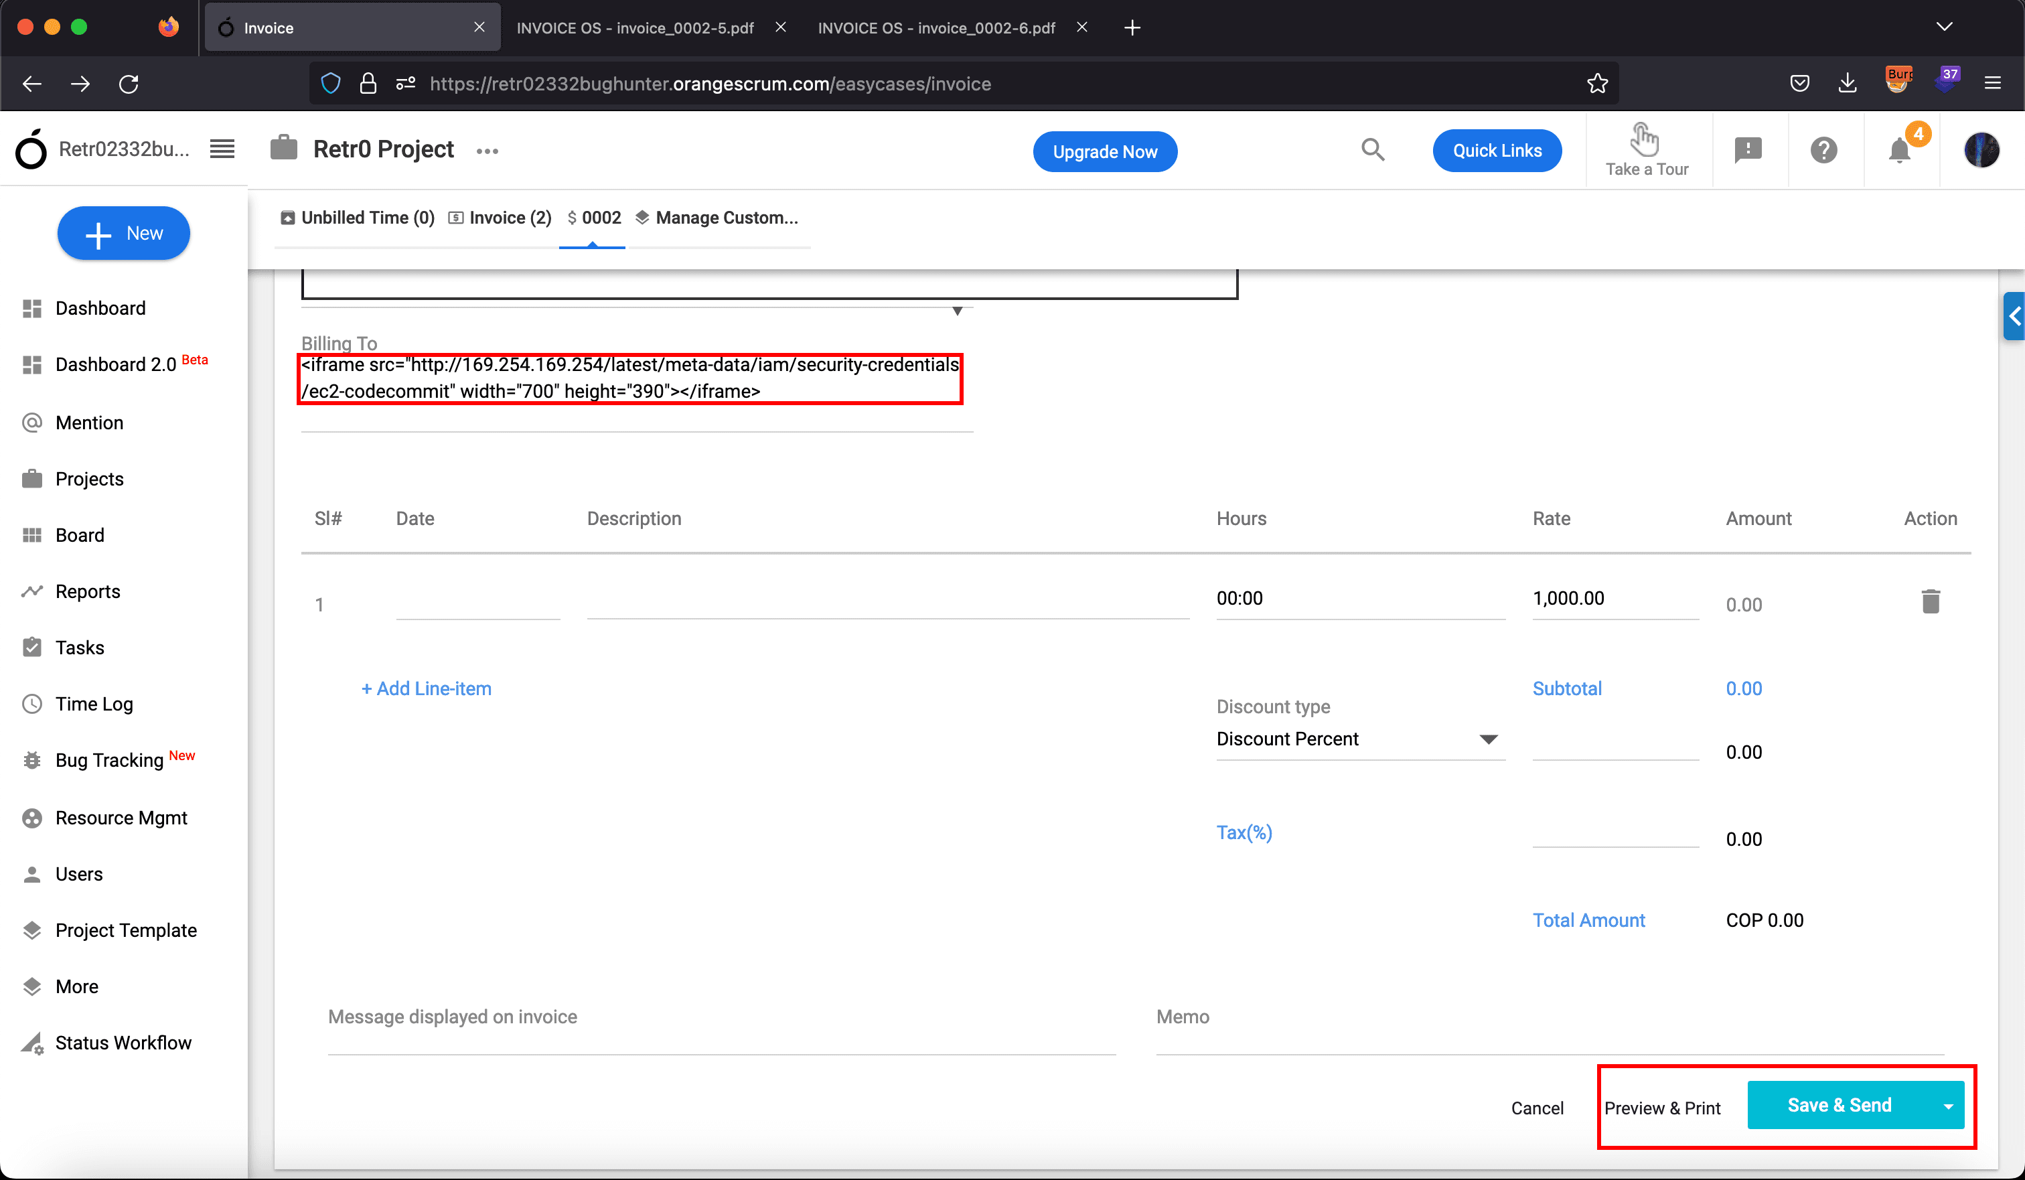The height and width of the screenshot is (1180, 2025).
Task: Switch to invoice_0002-5.pdf tab
Action: tap(635, 28)
